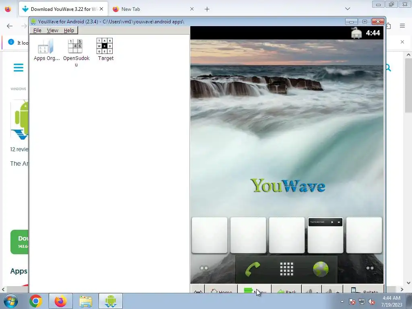Switch to Download YouWave 3.22 Firefox tab
The image size is (412, 309).
coord(63,9)
